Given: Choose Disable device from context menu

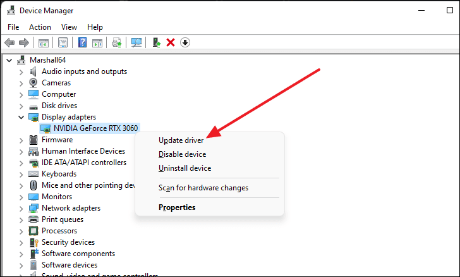Looking at the screenshot, I should tap(182, 154).
